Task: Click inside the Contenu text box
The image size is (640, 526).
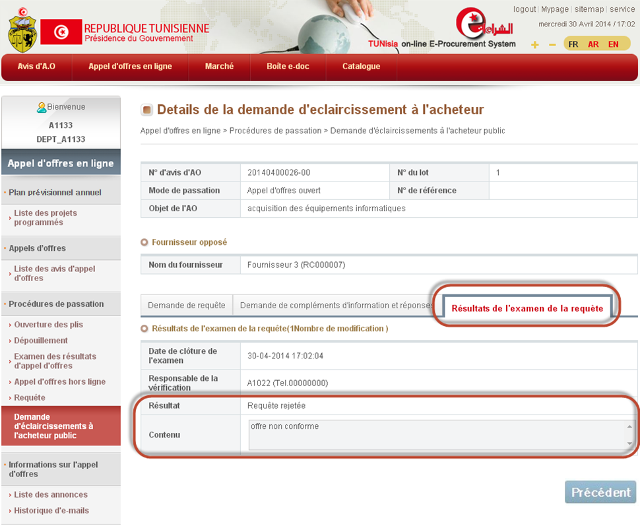Action: click(x=435, y=435)
